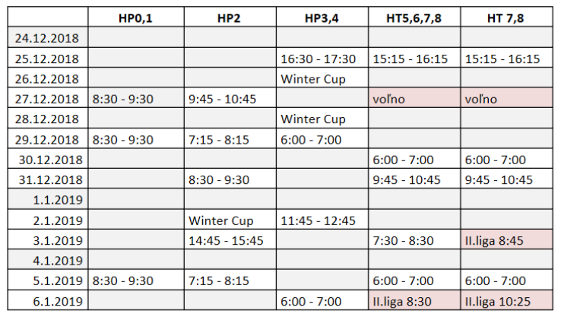The height and width of the screenshot is (317, 561).
Task: Click the 7:15 - 8:15 cell on 29.12.2018
Action: pos(230,139)
